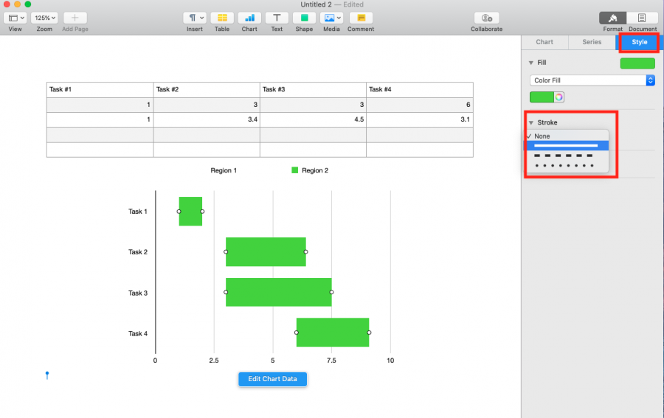
Task: Add a Comment from toolbar
Action: tap(361, 18)
